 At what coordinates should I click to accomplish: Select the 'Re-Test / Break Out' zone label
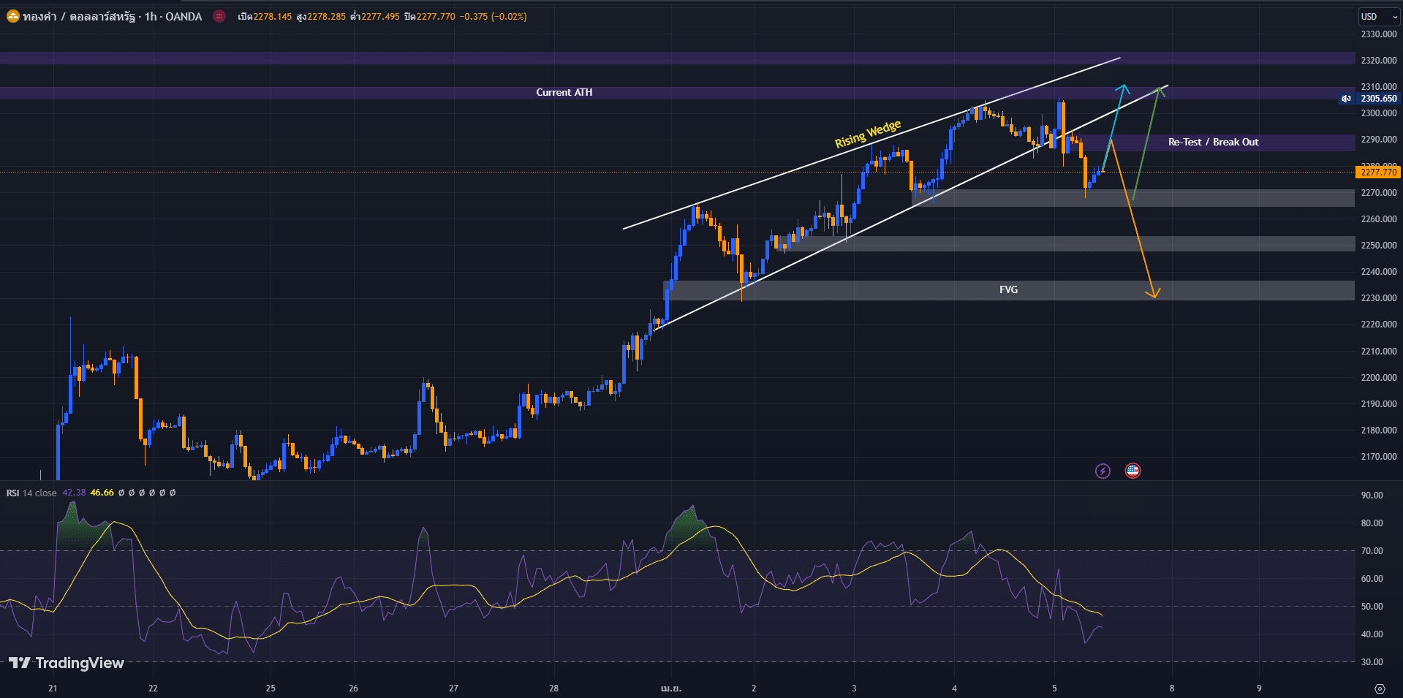pyautogui.click(x=1213, y=142)
